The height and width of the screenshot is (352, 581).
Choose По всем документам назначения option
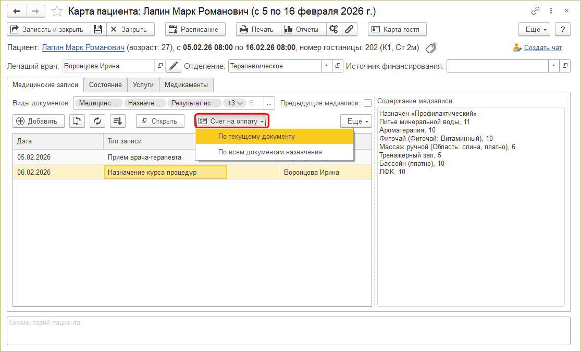point(270,152)
